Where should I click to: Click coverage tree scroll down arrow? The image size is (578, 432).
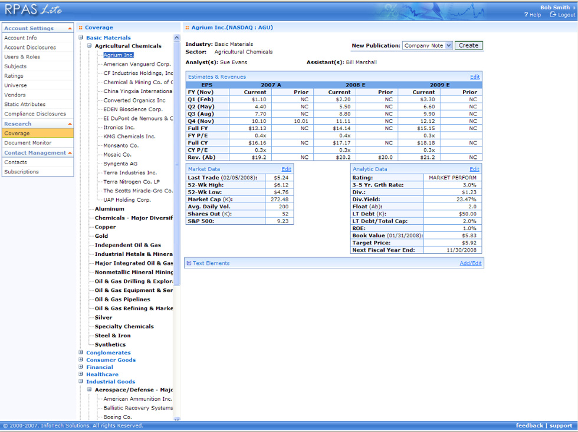(176, 419)
